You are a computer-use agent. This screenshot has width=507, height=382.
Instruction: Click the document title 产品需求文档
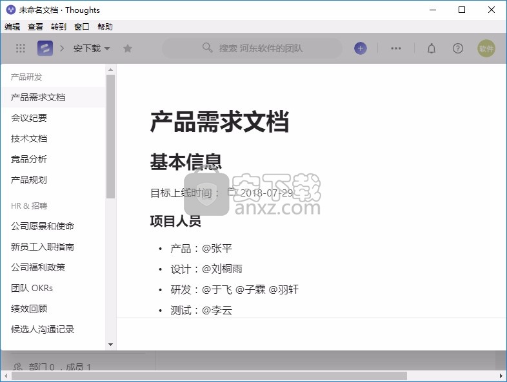pos(219,122)
